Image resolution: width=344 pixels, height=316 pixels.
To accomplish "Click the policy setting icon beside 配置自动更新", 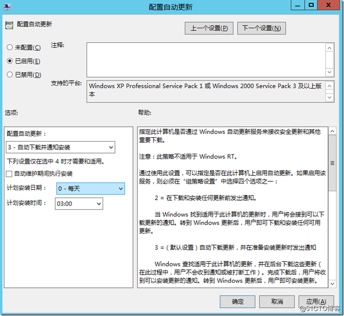I will click(x=9, y=25).
